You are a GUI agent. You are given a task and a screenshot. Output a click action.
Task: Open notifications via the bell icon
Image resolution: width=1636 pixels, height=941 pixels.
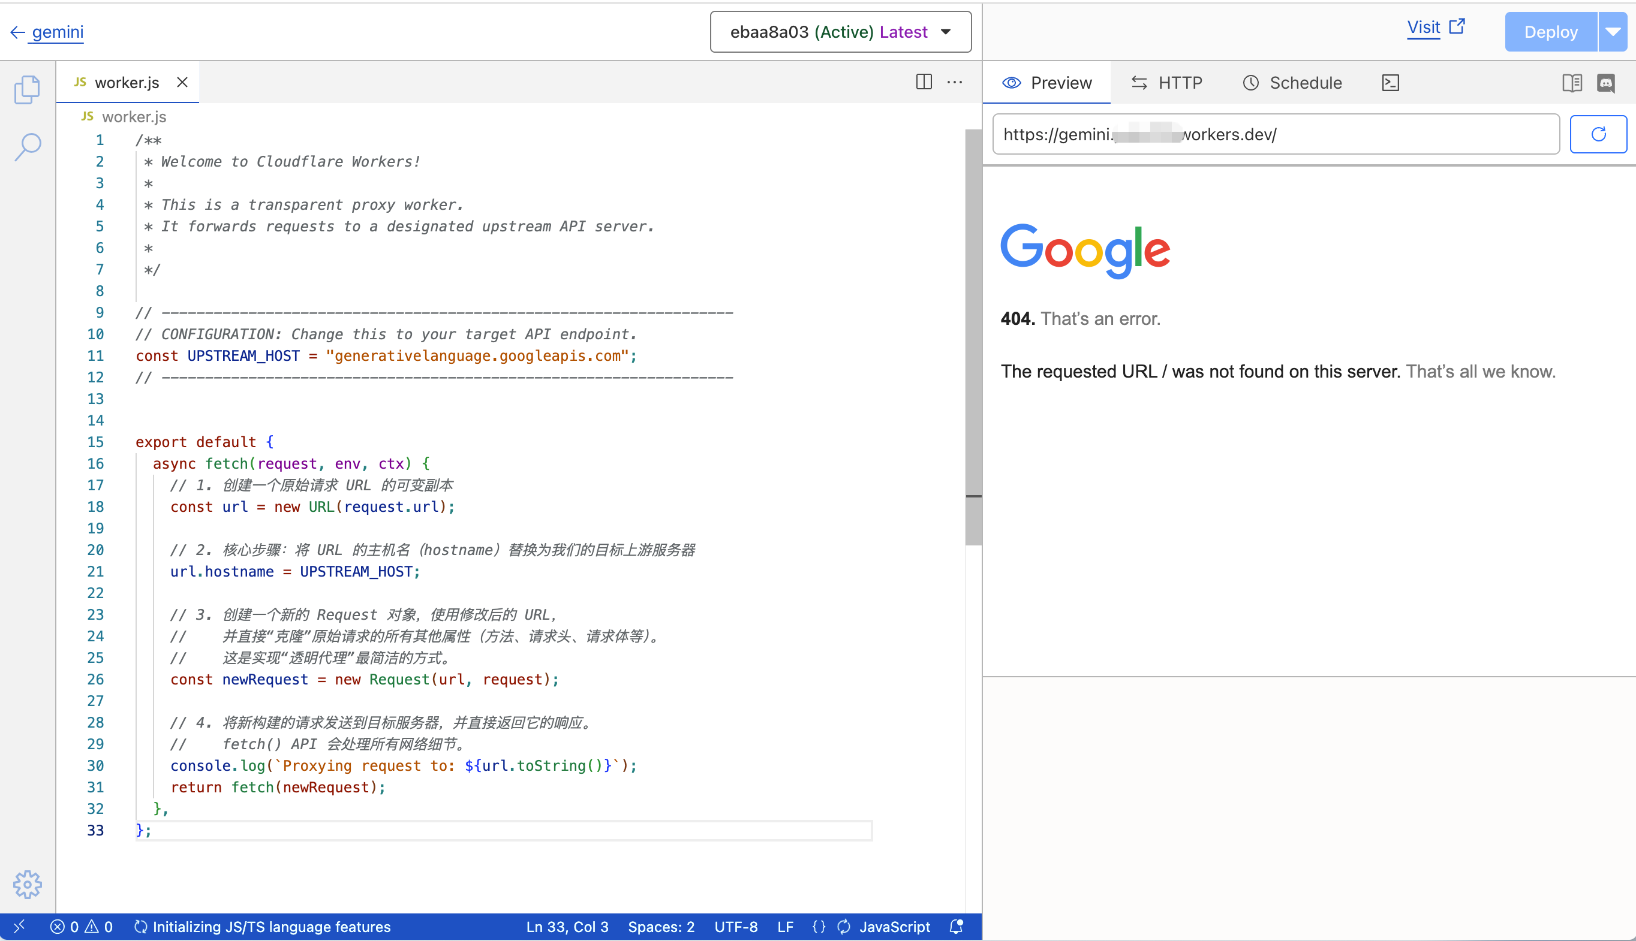click(x=957, y=926)
